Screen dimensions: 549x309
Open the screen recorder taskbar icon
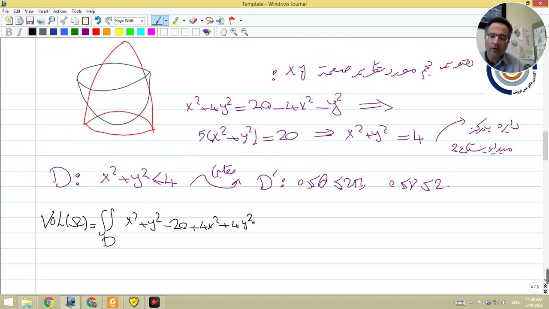tap(154, 303)
